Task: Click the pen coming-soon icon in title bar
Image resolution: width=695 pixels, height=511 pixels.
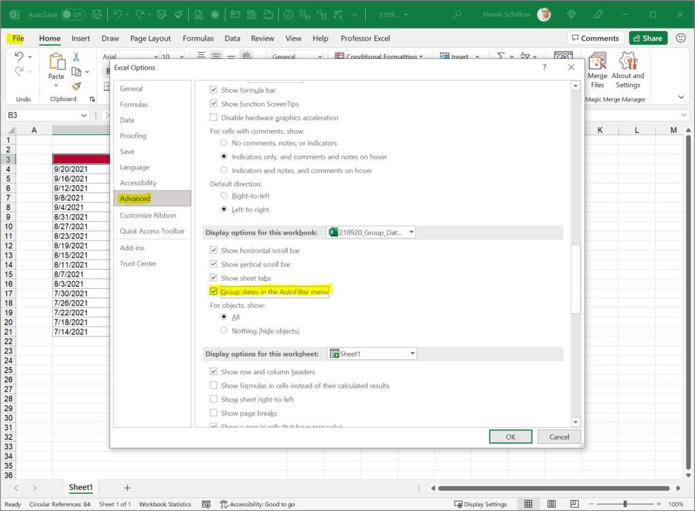Action: [599, 15]
